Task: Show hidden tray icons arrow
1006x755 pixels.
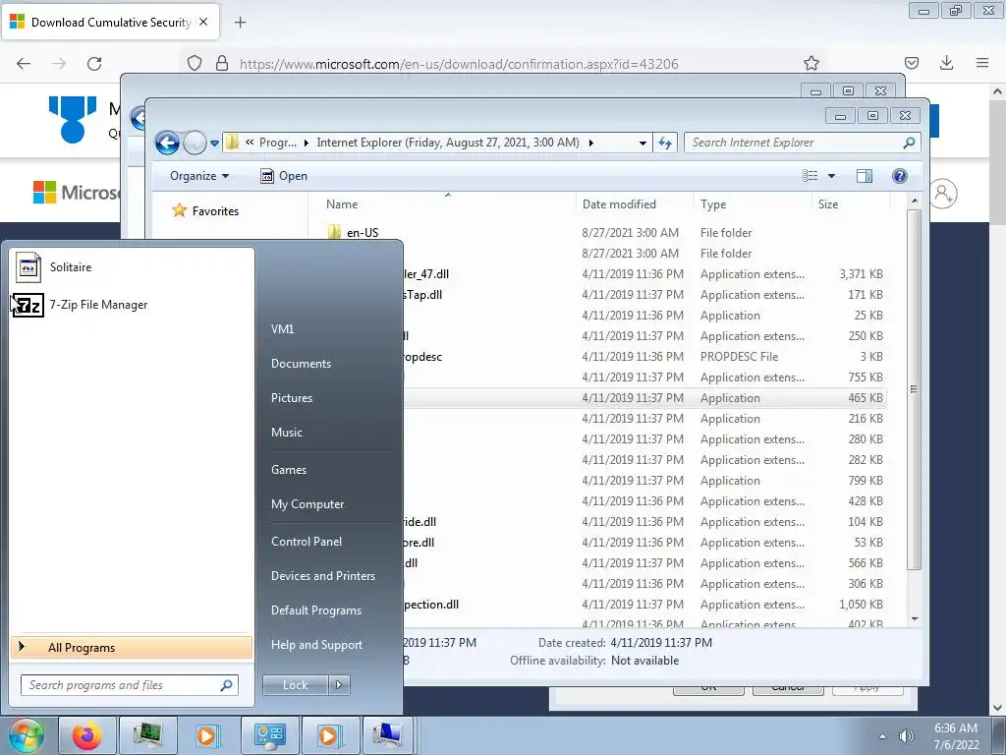Action: point(883,736)
